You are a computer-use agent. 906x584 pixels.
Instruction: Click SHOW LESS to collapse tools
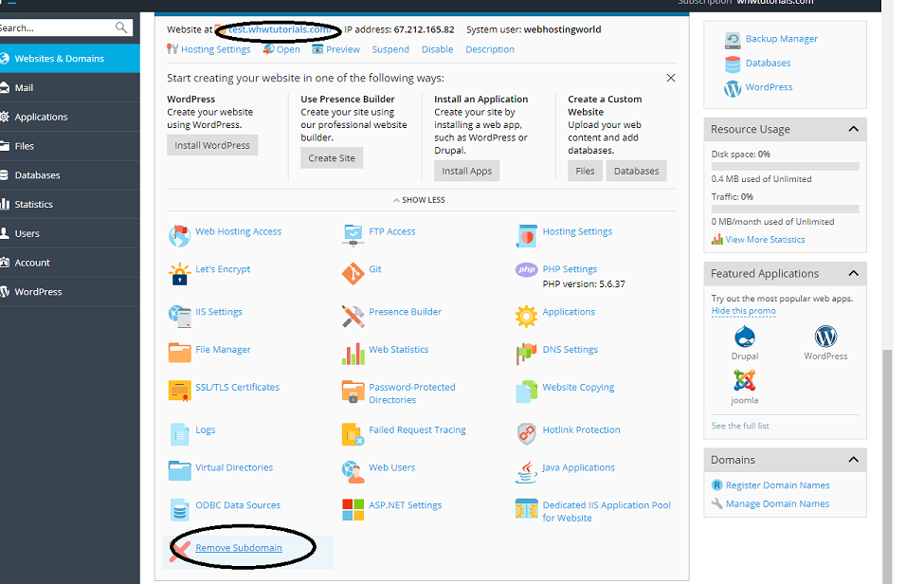tap(418, 199)
